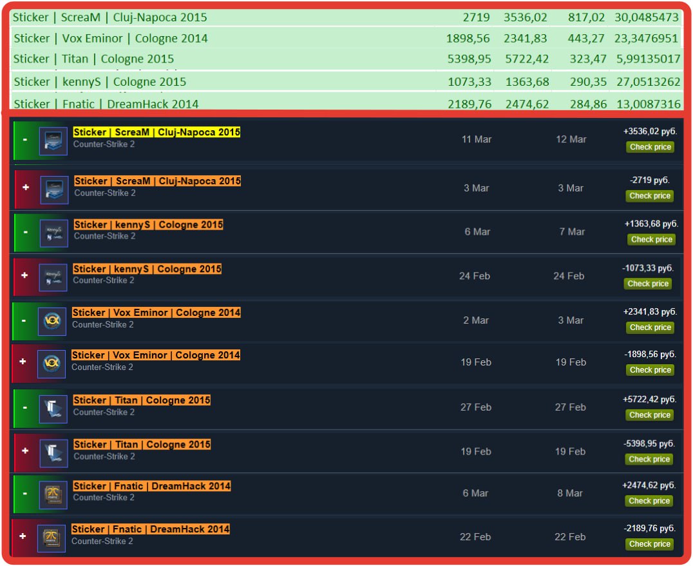
Task: Check price for -5398,95 Titan purchase
Action: click(x=649, y=459)
